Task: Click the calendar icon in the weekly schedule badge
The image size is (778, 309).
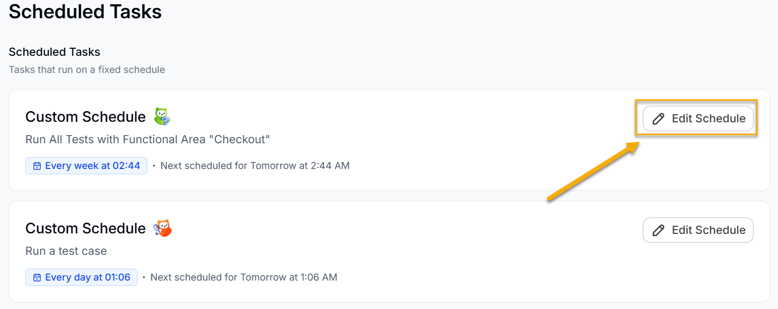Action: [37, 165]
